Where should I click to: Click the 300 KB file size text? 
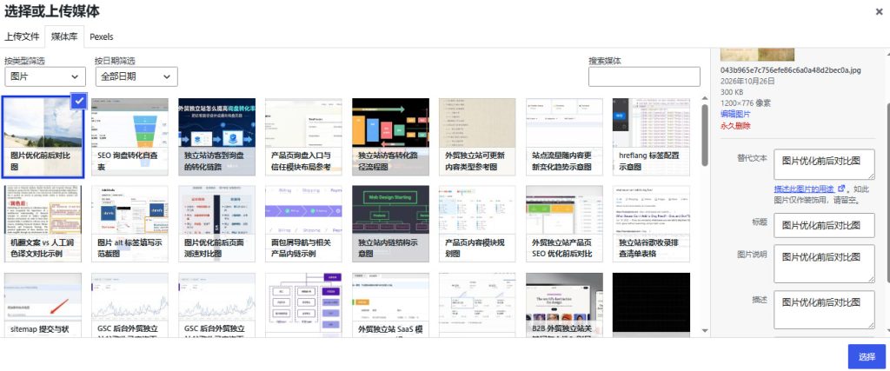pos(733,92)
